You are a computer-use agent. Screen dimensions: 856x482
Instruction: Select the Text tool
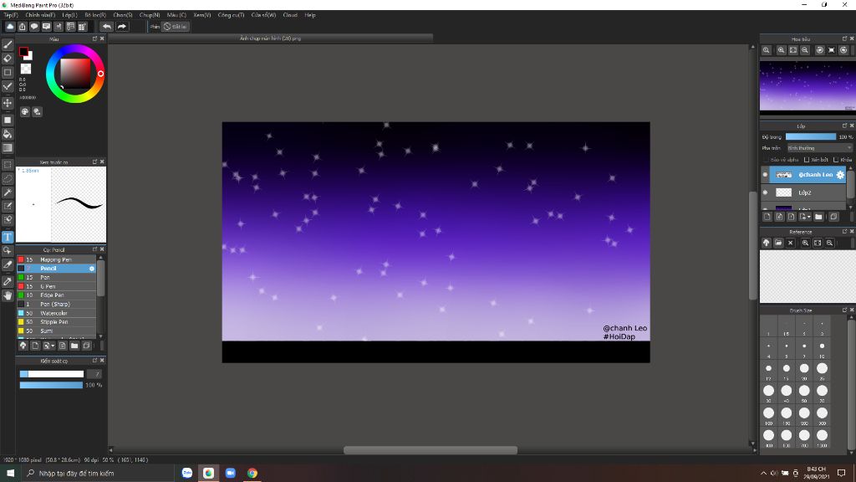pyautogui.click(x=8, y=237)
